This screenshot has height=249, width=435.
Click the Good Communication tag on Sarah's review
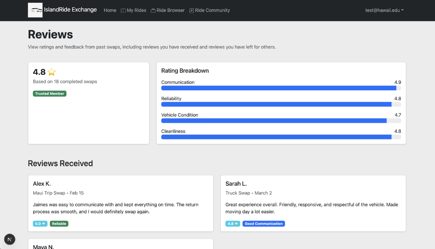263,223
